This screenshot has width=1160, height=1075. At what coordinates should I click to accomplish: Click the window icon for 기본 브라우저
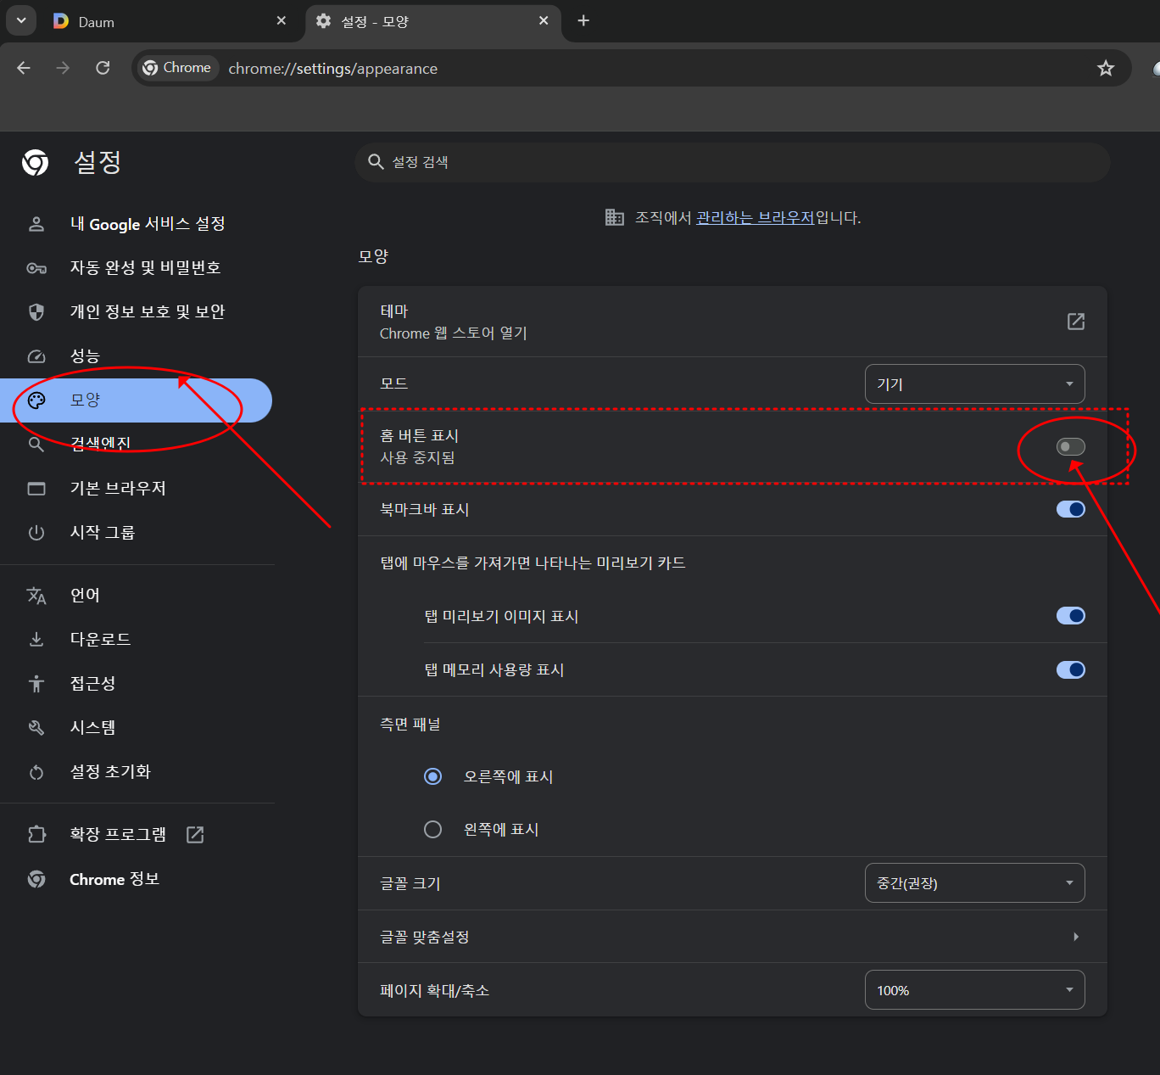pos(36,489)
